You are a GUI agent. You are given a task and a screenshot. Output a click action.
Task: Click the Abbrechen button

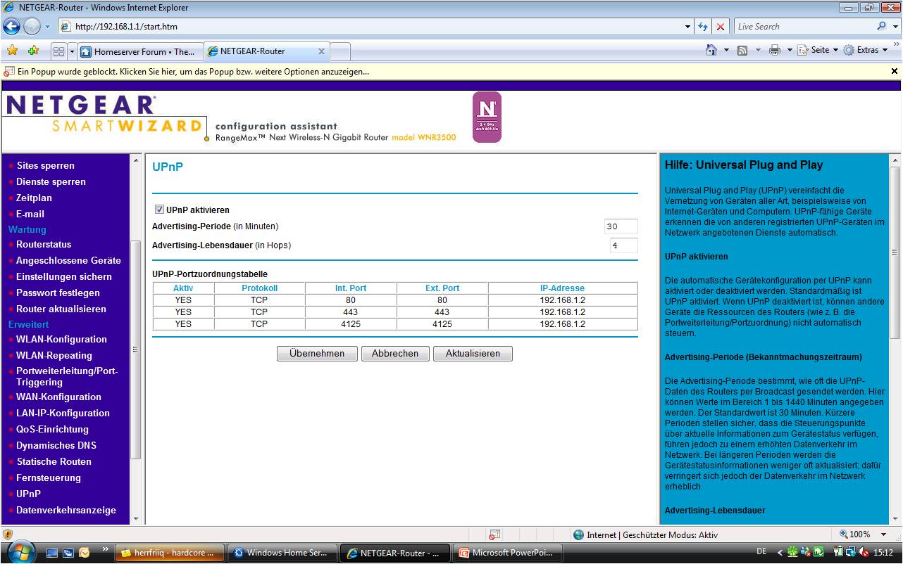(x=395, y=354)
